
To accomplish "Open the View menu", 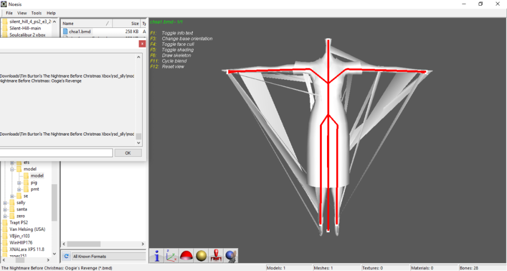I will click(x=22, y=13).
